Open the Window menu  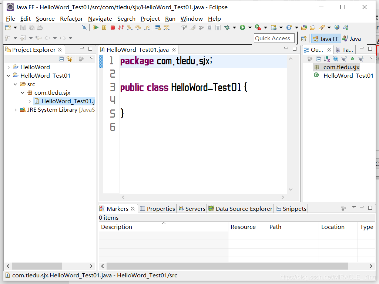tap(191, 18)
